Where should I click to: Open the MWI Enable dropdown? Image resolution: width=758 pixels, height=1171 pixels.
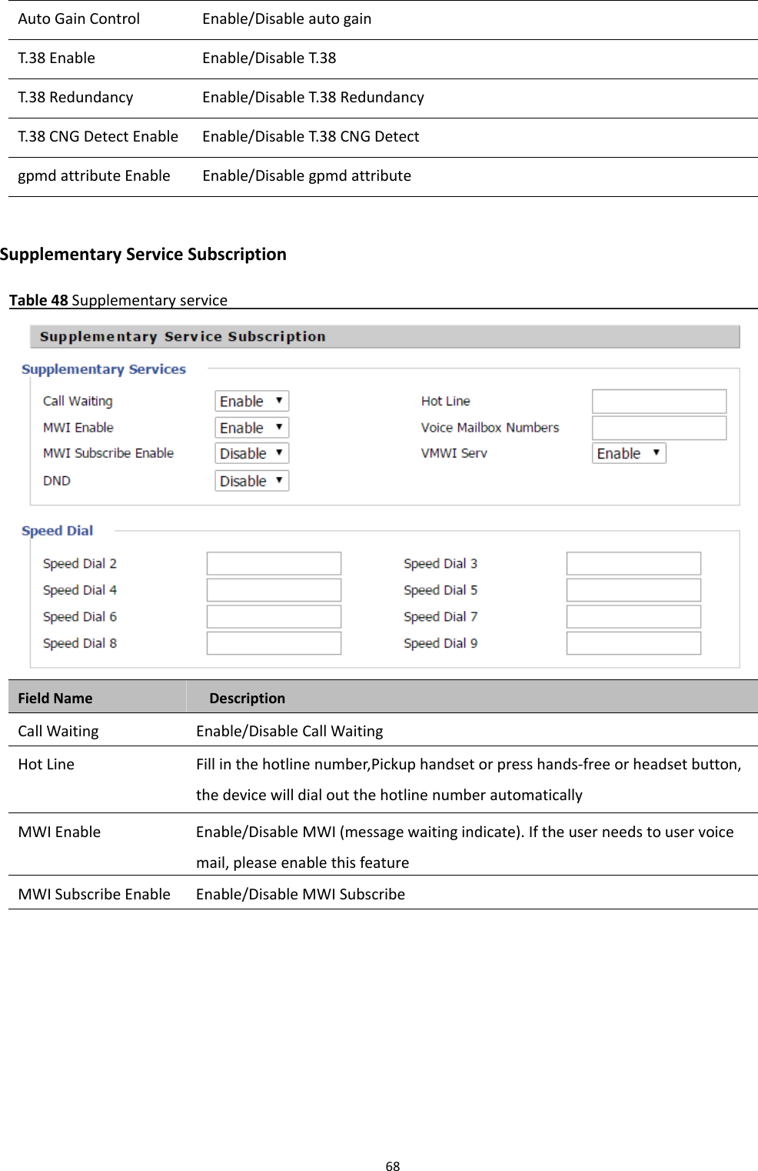tap(251, 427)
